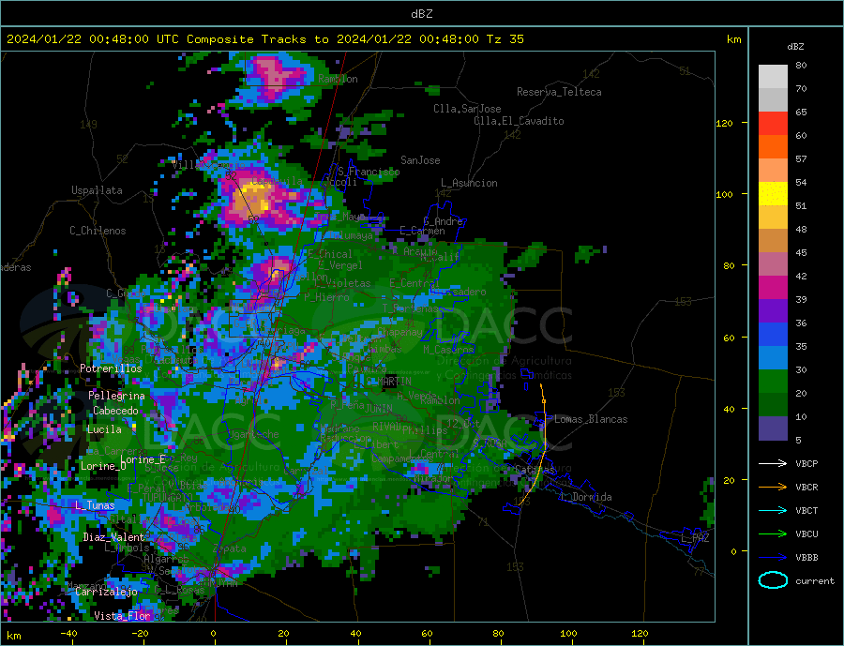844x646 pixels.
Task: Pick the light blue 30-35 dBZ swatch
Action: [x=773, y=358]
